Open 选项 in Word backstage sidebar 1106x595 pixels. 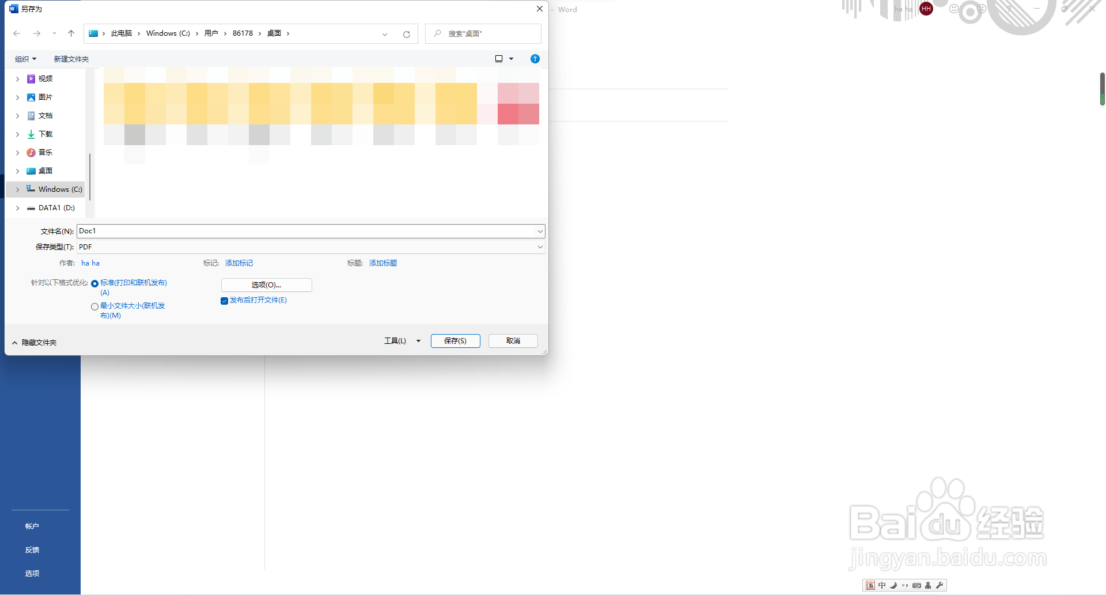32,574
